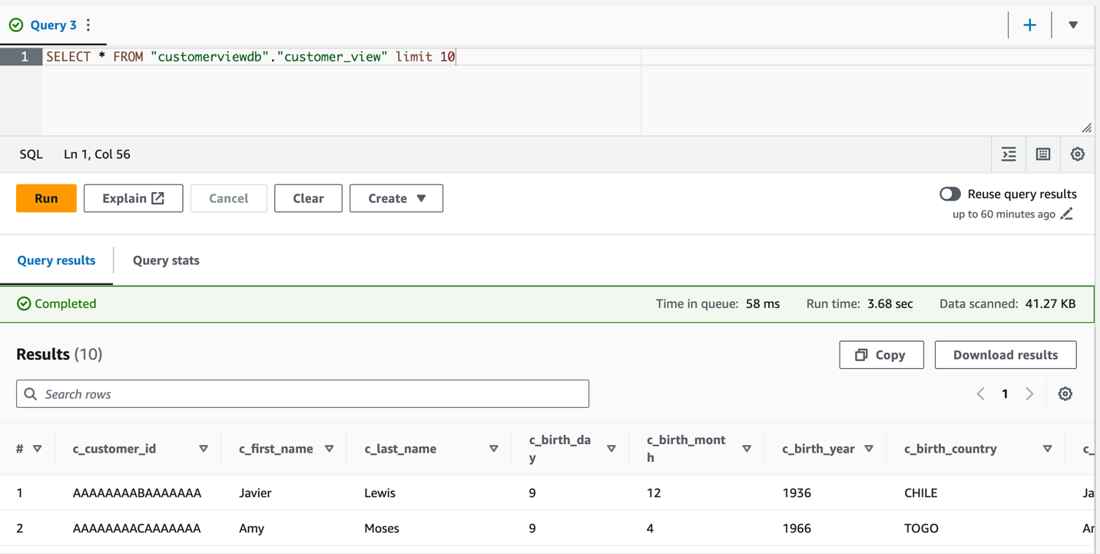This screenshot has width=1100, height=554.
Task: Toggle Reuse query results switch
Action: pyautogui.click(x=950, y=194)
